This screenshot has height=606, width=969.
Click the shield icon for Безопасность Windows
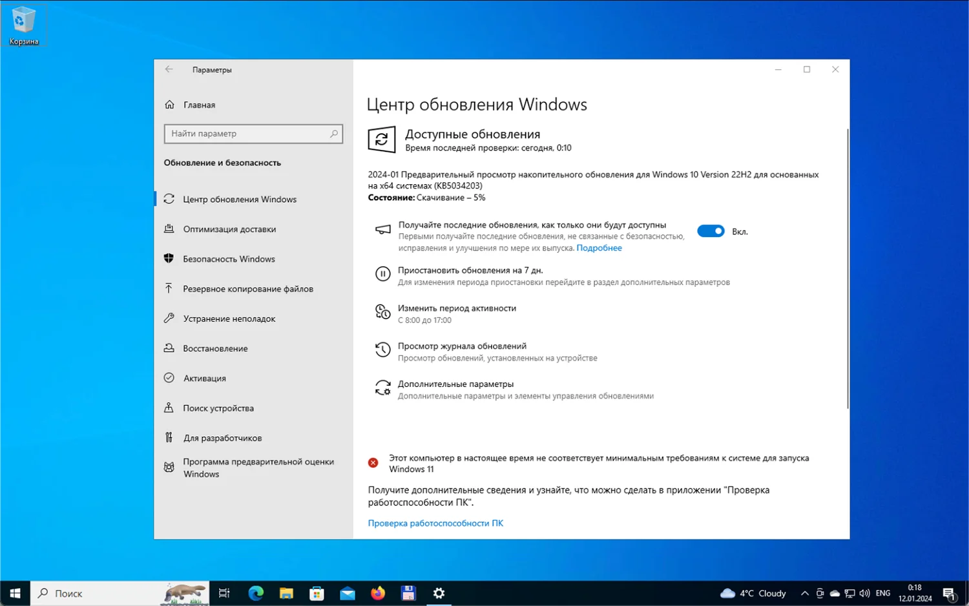pos(169,258)
